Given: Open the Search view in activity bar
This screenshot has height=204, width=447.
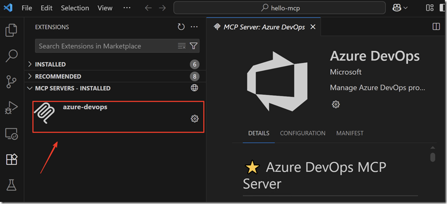Looking at the screenshot, I should [x=12, y=56].
